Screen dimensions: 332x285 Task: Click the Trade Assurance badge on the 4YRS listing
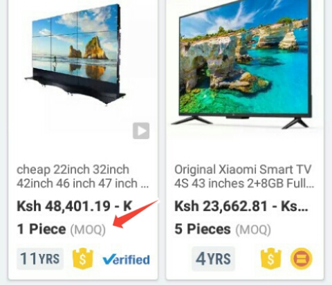(x=271, y=259)
